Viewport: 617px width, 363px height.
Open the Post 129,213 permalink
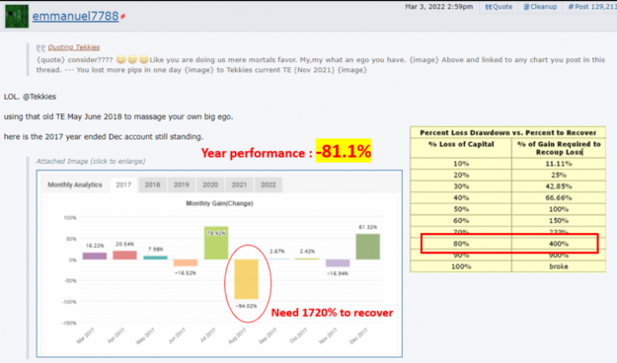tap(592, 7)
